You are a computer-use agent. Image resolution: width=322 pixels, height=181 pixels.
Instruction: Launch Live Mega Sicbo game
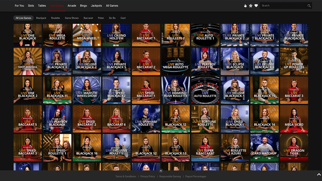pyautogui.click(x=294, y=119)
